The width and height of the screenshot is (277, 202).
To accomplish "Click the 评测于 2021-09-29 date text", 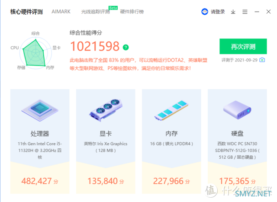I will click(239, 60).
